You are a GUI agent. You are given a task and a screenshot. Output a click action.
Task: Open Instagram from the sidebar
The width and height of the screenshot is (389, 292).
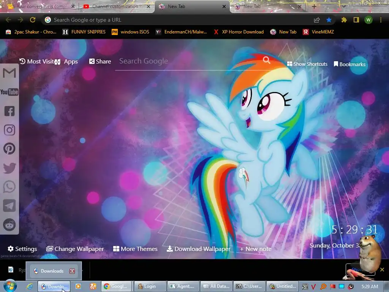(9, 130)
